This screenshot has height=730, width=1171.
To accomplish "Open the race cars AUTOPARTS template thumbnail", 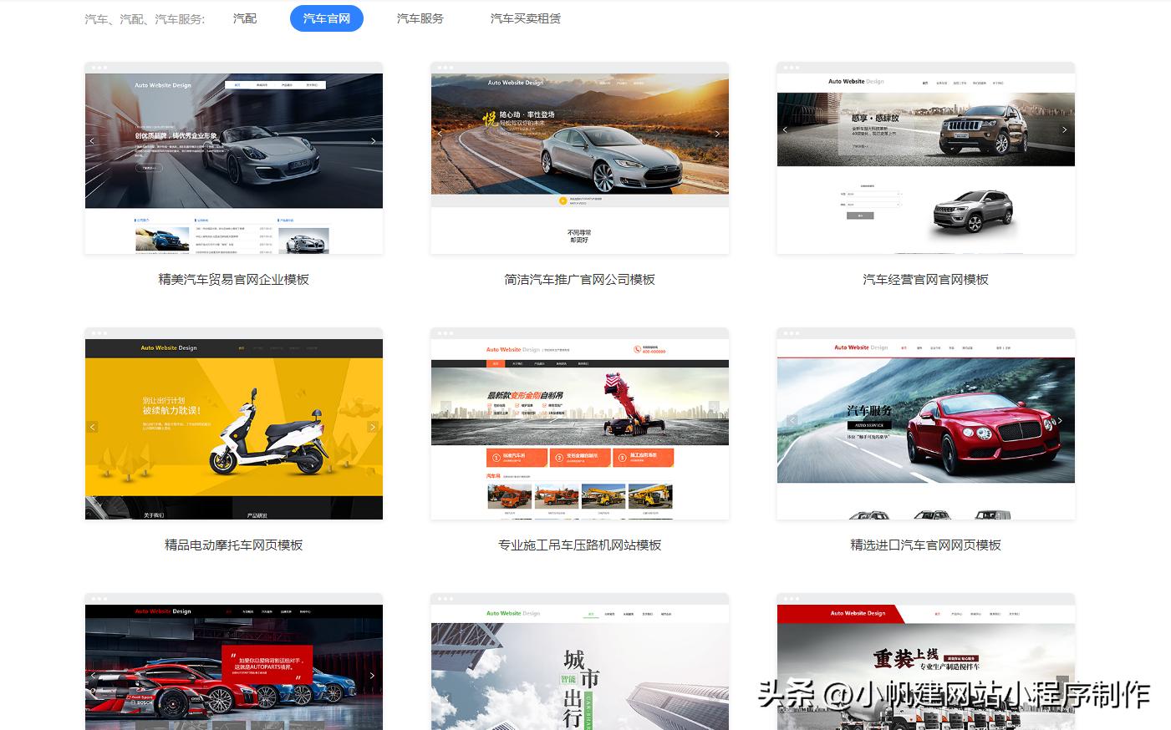I will coord(234,662).
